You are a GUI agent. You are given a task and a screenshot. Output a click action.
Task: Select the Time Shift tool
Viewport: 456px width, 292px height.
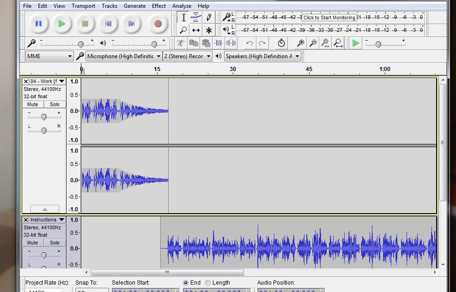[x=196, y=30]
